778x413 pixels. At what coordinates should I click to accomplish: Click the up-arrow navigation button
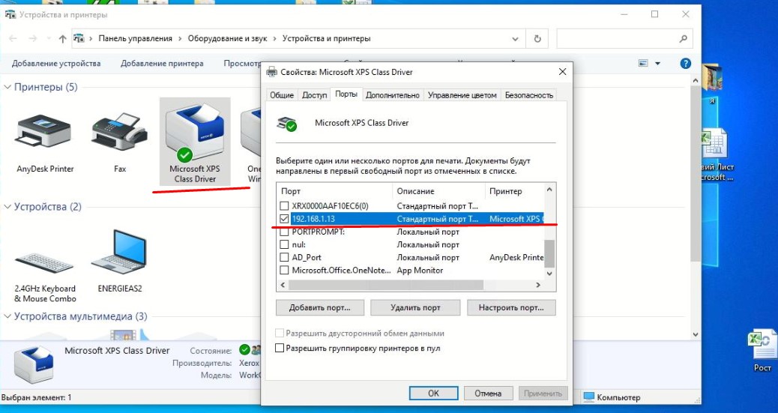61,38
